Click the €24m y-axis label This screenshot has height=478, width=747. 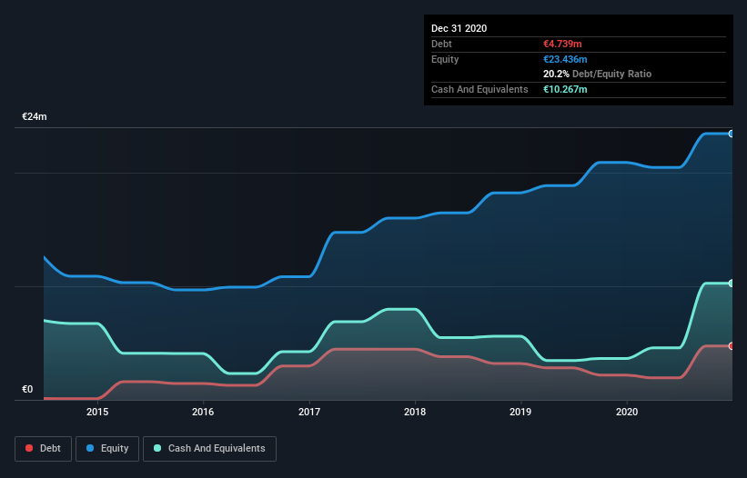tap(35, 116)
